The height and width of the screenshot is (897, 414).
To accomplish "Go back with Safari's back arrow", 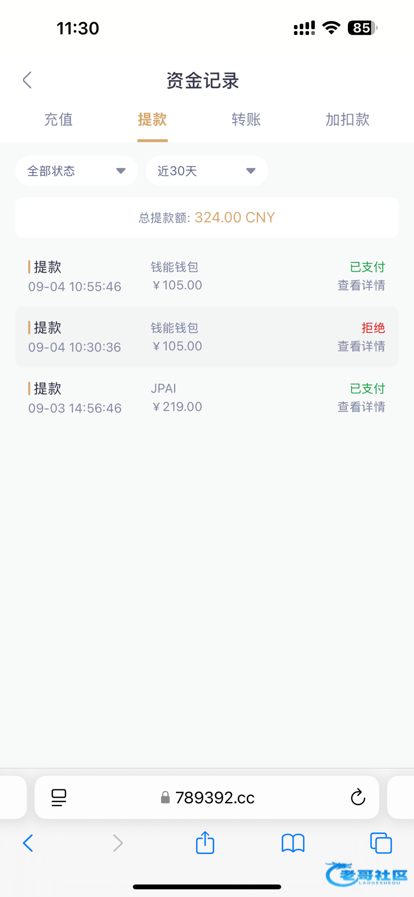I will (x=28, y=843).
